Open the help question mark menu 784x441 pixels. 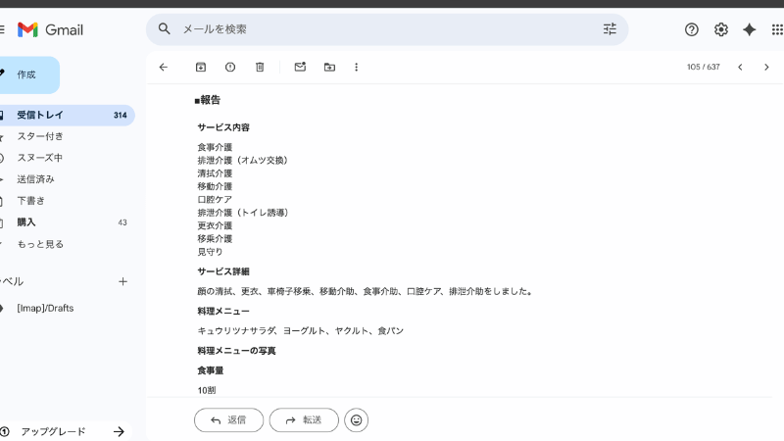(692, 29)
